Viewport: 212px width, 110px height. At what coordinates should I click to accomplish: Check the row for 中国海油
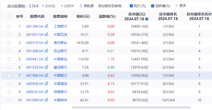[9, 84]
